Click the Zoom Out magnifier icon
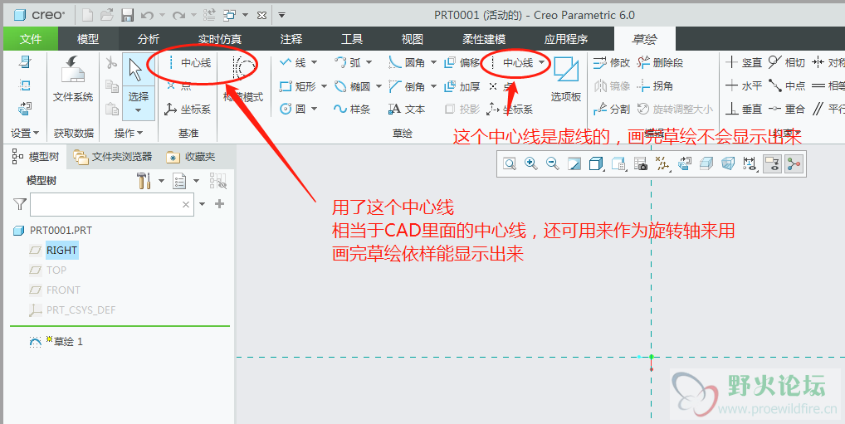This screenshot has height=424, width=845. pos(552,163)
